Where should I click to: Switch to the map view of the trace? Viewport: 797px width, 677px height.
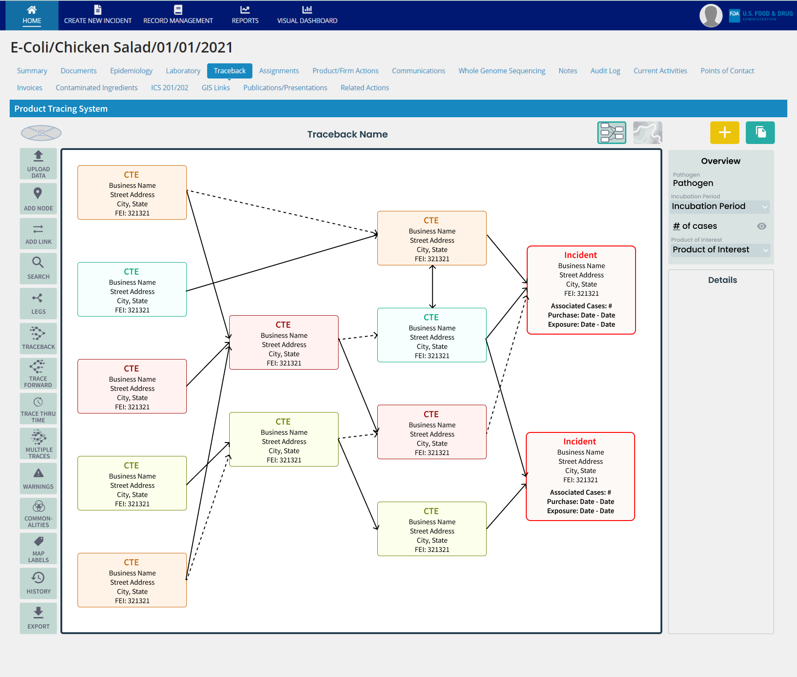648,132
